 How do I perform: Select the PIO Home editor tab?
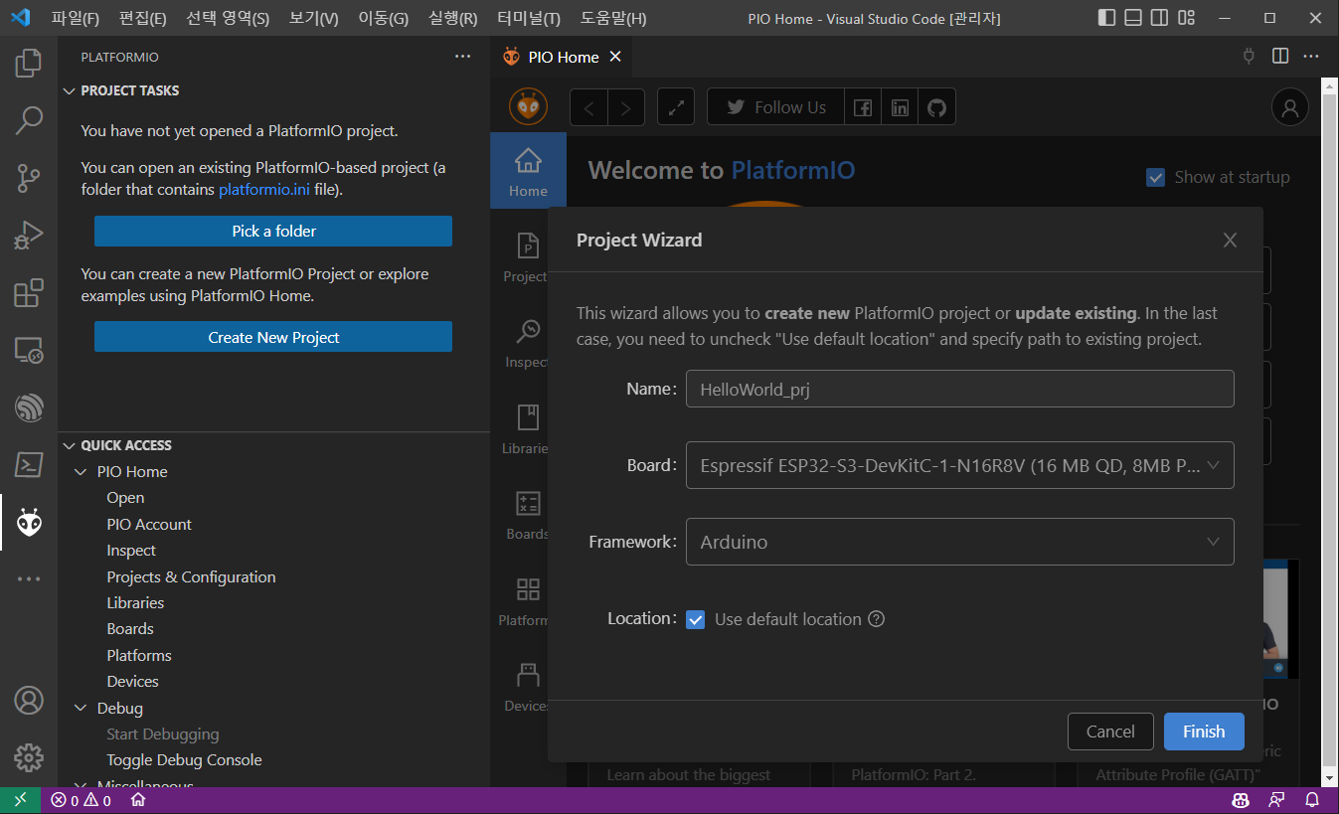pos(562,57)
